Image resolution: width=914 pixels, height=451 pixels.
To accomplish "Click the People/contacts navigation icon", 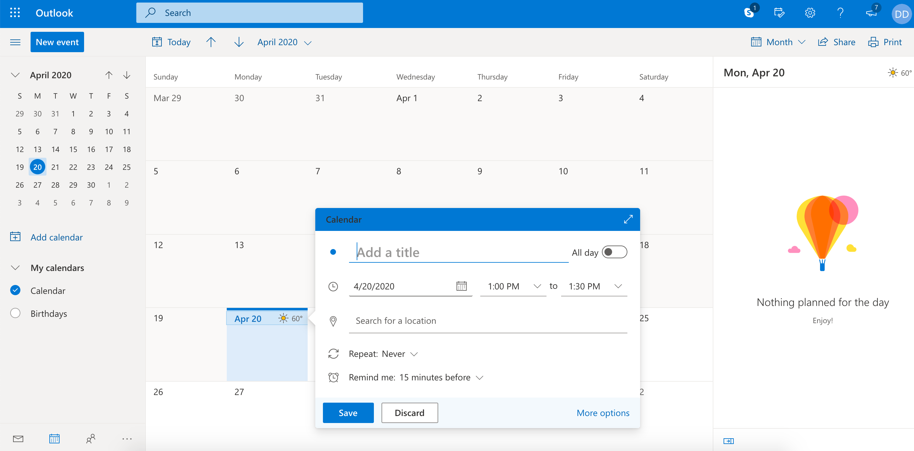I will (x=90, y=439).
